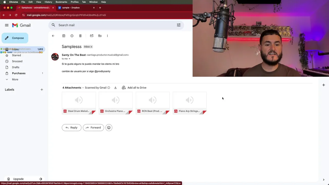
Task: Remove the Inbox label with x
Action: point(91,47)
